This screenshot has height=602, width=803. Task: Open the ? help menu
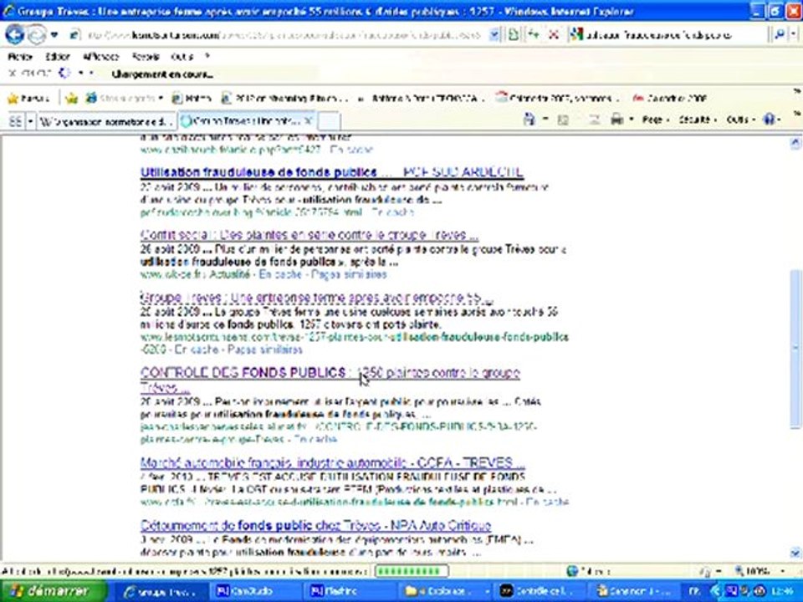point(207,56)
